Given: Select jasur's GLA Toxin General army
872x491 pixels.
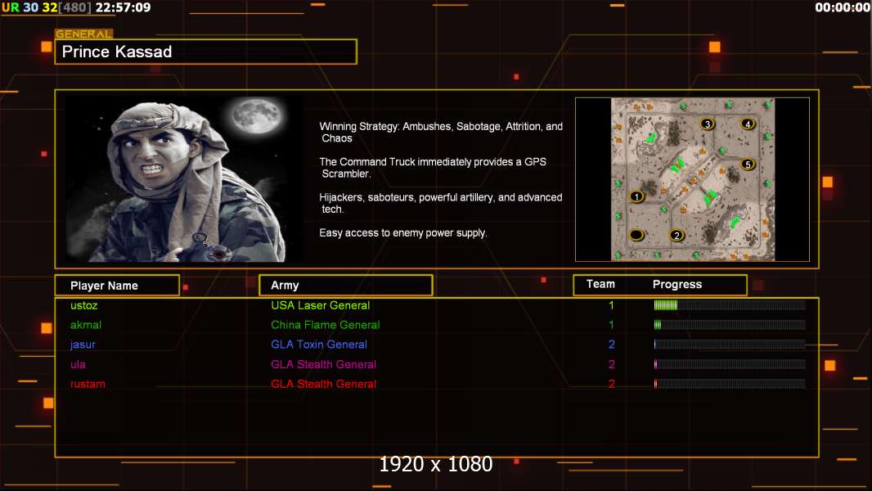Looking at the screenshot, I should pyautogui.click(x=319, y=345).
